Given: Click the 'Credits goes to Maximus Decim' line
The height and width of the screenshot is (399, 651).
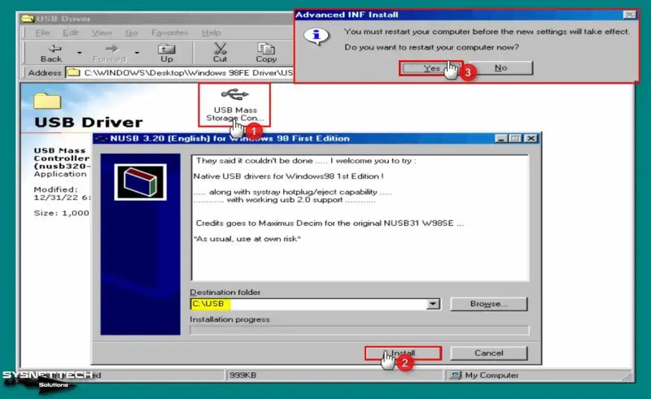Looking at the screenshot, I should (330, 223).
